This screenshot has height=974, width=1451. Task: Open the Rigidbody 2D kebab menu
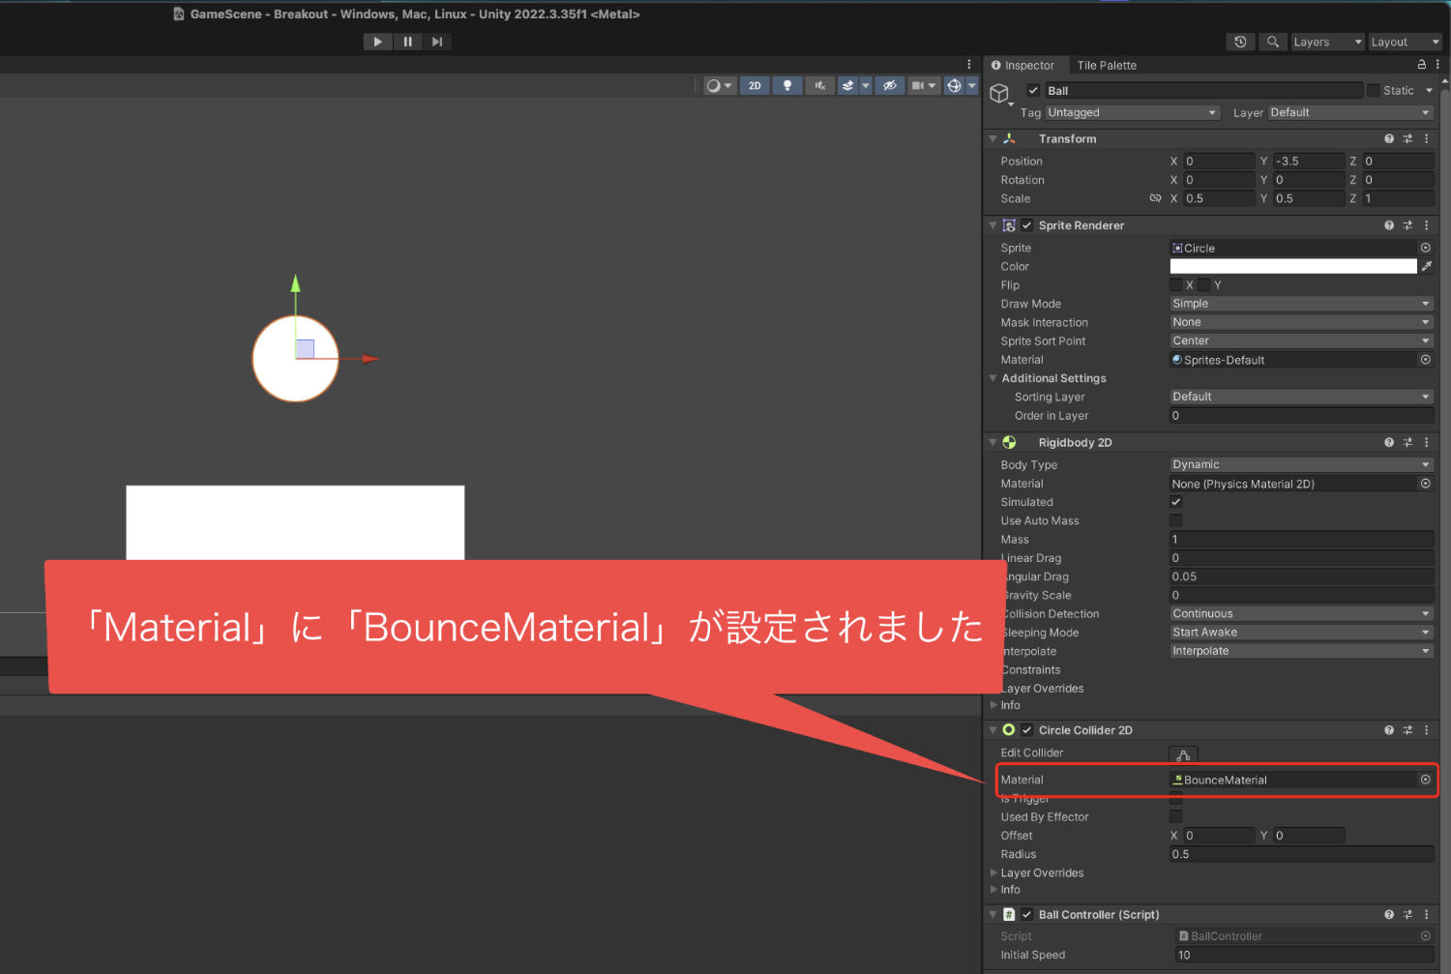pyautogui.click(x=1426, y=442)
